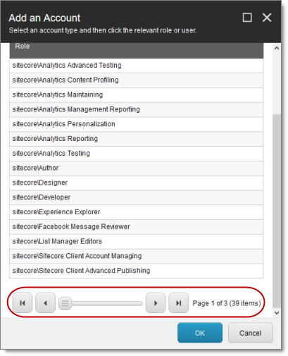Go to previous page of roles
288x356 pixels.
point(45,303)
